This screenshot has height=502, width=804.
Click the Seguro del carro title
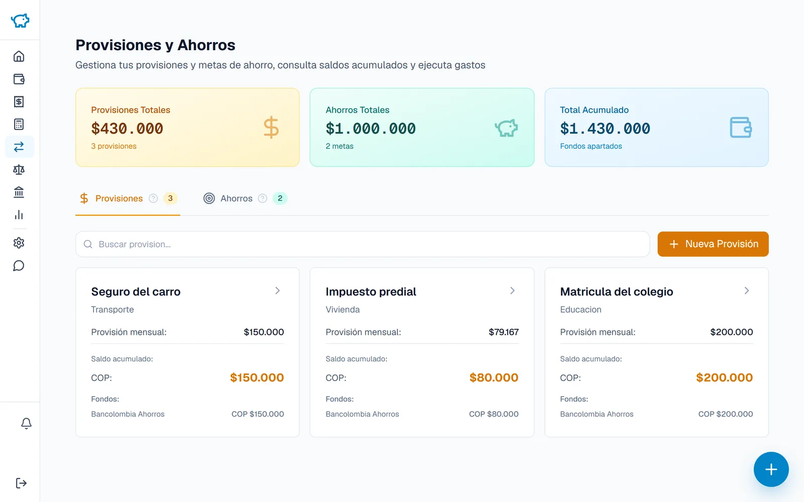pos(136,292)
